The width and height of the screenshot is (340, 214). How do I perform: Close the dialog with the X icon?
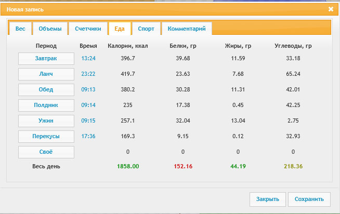tap(331, 9)
